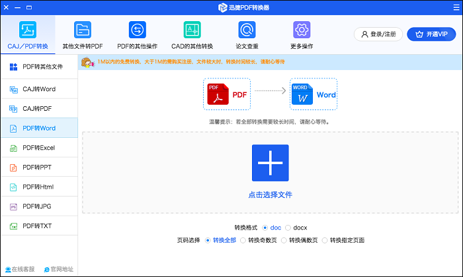This screenshot has height=277, width=463.
Task: Click the 登录/注册 button
Action: click(378, 34)
